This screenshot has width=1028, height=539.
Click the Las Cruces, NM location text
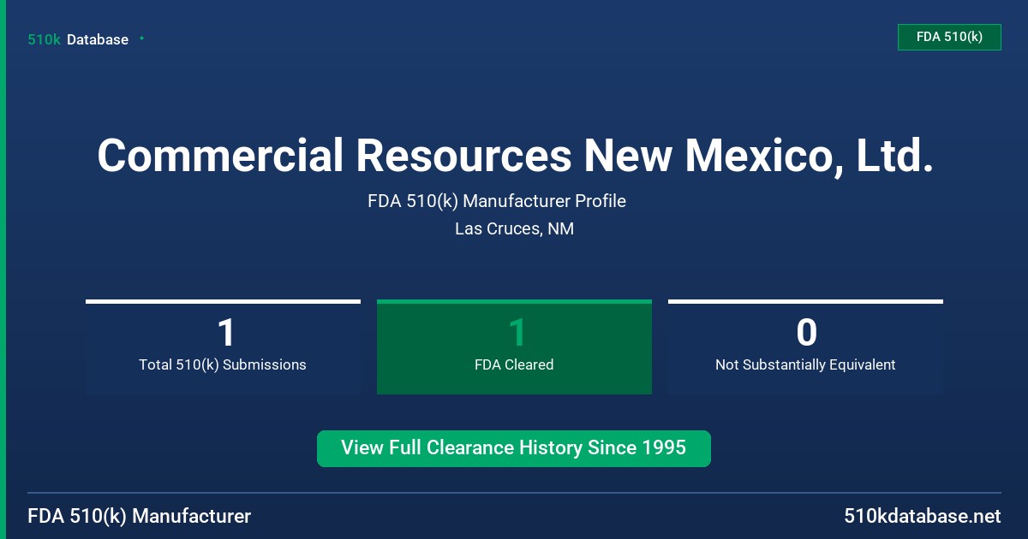pyautogui.click(x=514, y=229)
